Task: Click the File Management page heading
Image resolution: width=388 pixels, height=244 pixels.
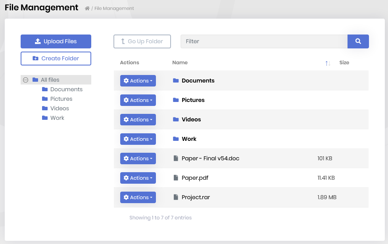Action: [41, 8]
